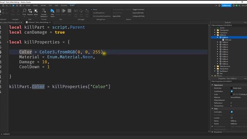Click the Toggle Comment button
Screen dimensions: 247x139
138,10
